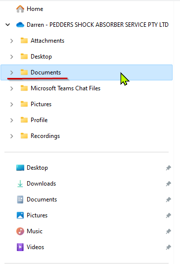
Task: Select the Microsoft Teams Chat Files folder icon
Action: pos(24,88)
